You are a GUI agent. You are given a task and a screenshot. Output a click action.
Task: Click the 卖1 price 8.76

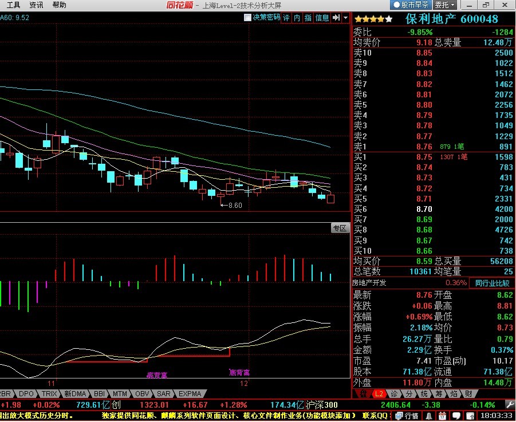tap(424, 147)
